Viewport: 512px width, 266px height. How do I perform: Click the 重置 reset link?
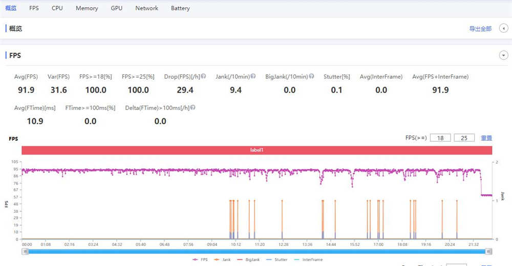pyautogui.click(x=486, y=138)
